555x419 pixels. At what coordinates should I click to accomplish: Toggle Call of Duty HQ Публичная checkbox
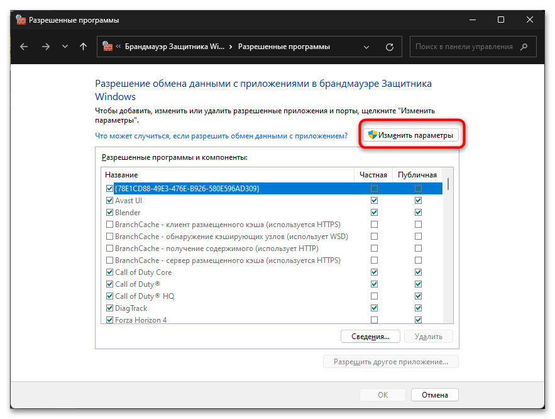[x=418, y=296]
